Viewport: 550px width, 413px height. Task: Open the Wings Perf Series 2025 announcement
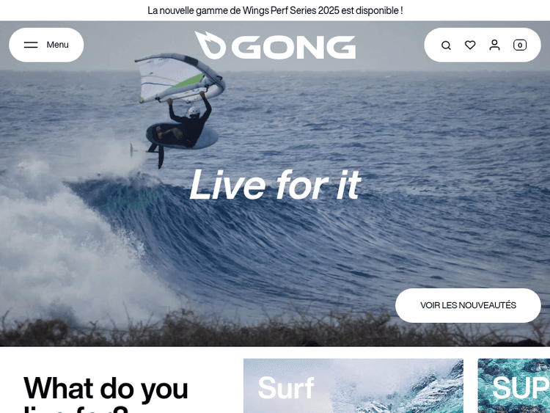(275, 10)
